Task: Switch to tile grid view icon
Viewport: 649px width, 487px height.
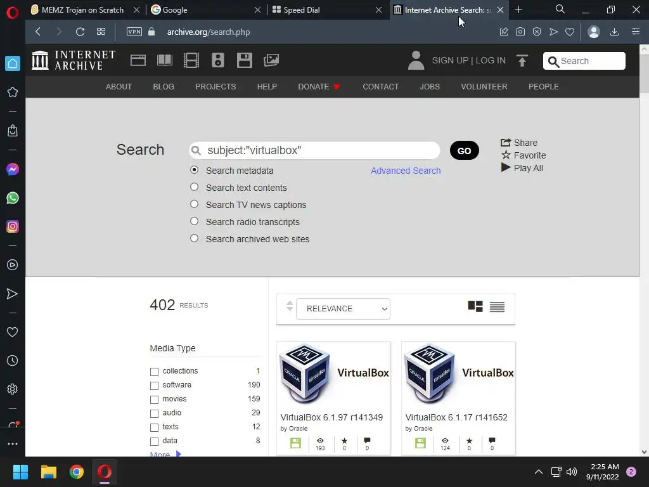Action: coord(475,306)
